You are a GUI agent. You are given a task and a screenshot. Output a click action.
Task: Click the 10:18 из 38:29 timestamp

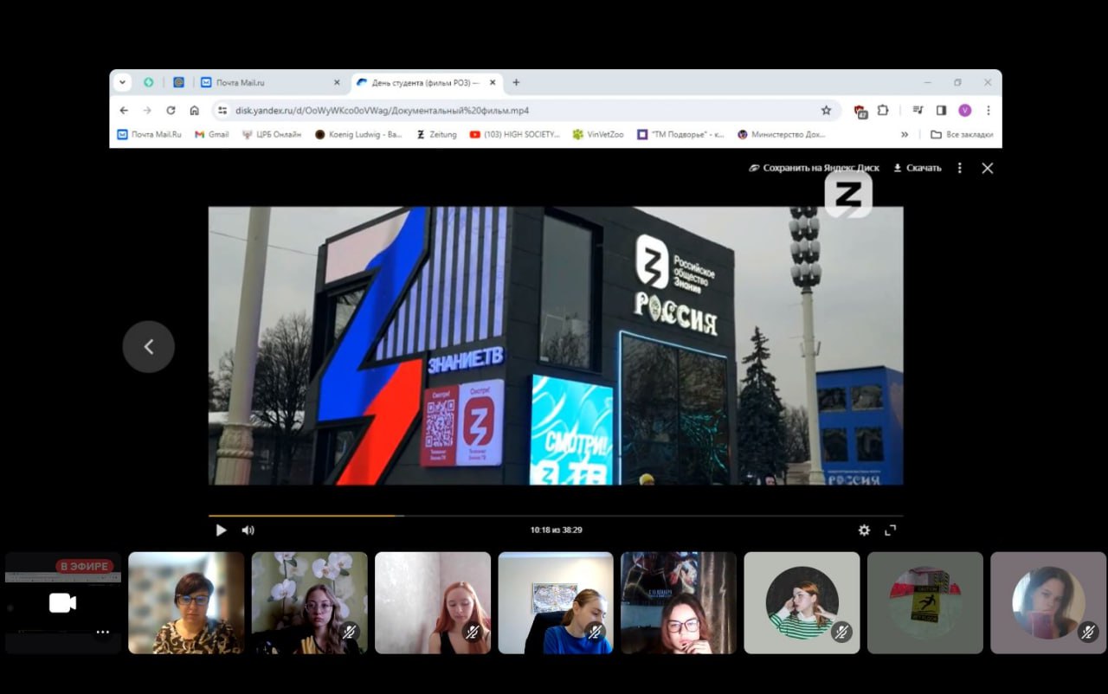click(556, 530)
